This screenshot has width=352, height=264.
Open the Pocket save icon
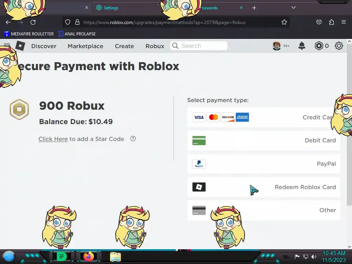coord(319,22)
